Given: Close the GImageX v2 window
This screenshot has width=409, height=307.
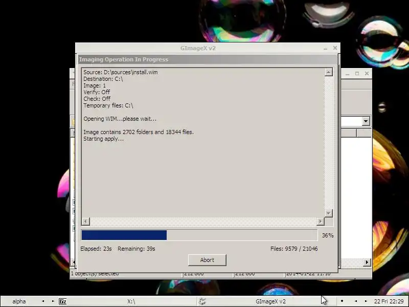Looking at the screenshot, I should click(x=335, y=48).
